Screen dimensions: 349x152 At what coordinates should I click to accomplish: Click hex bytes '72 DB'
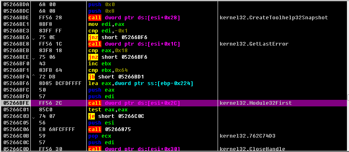tap(47, 77)
